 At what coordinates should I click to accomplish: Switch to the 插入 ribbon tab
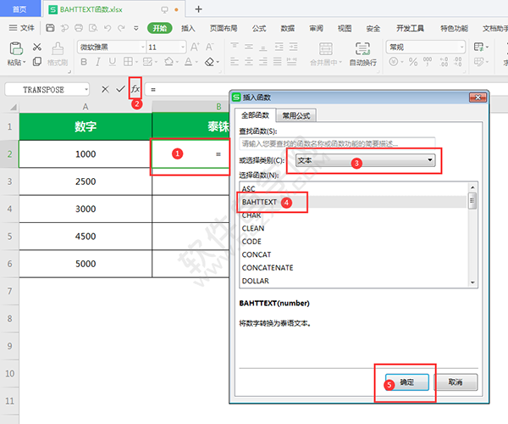(188, 28)
